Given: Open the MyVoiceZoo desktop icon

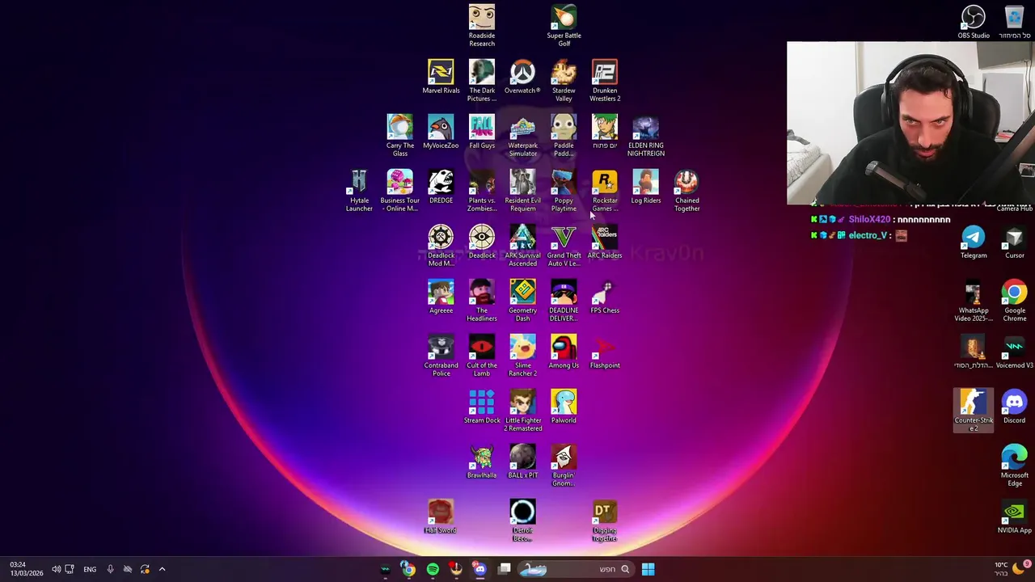Looking at the screenshot, I should 441,132.
